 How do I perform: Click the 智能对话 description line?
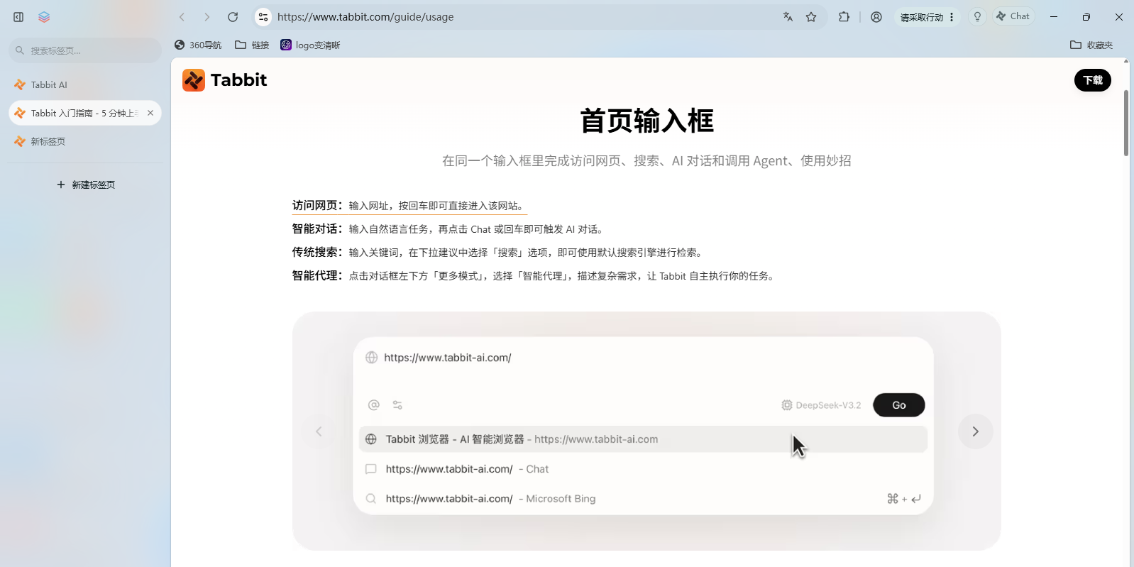click(448, 229)
